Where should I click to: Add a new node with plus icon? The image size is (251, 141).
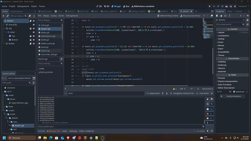tap(3, 16)
